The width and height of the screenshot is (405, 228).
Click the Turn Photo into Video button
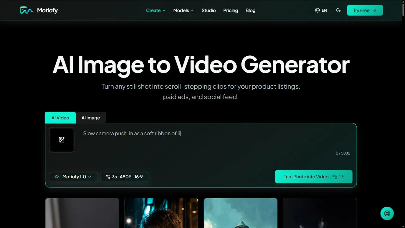click(314, 177)
